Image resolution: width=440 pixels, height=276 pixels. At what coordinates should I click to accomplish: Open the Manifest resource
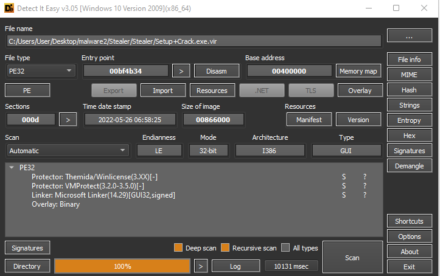coord(309,120)
